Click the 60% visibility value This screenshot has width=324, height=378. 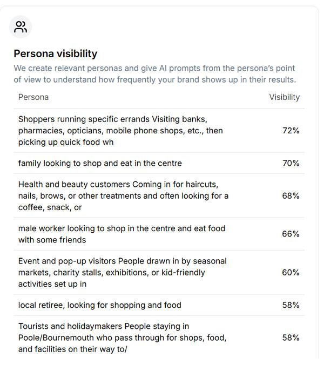click(291, 272)
